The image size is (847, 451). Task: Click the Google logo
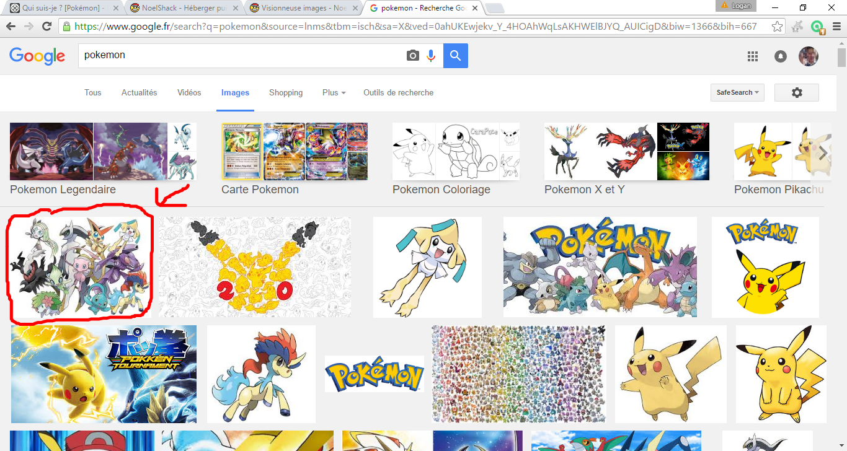37,56
